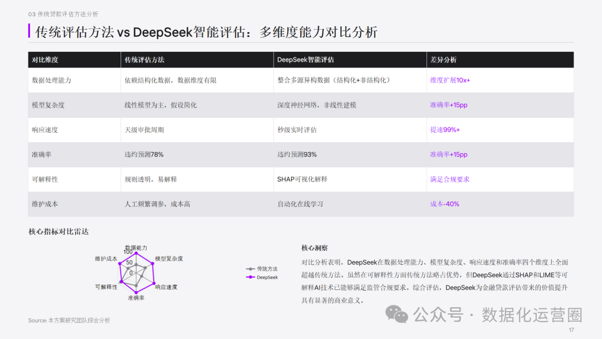Select the '准确率' row label in table
Viewport: 602px width, 339px height.
click(x=41, y=154)
